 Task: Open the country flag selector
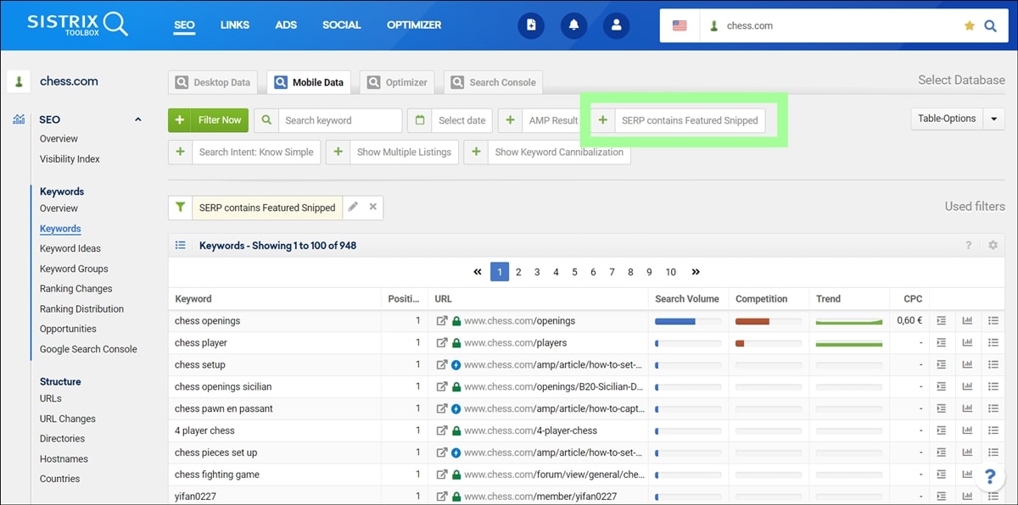tap(680, 25)
